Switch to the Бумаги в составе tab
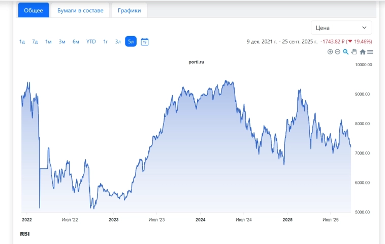385x244 pixels. point(80,10)
